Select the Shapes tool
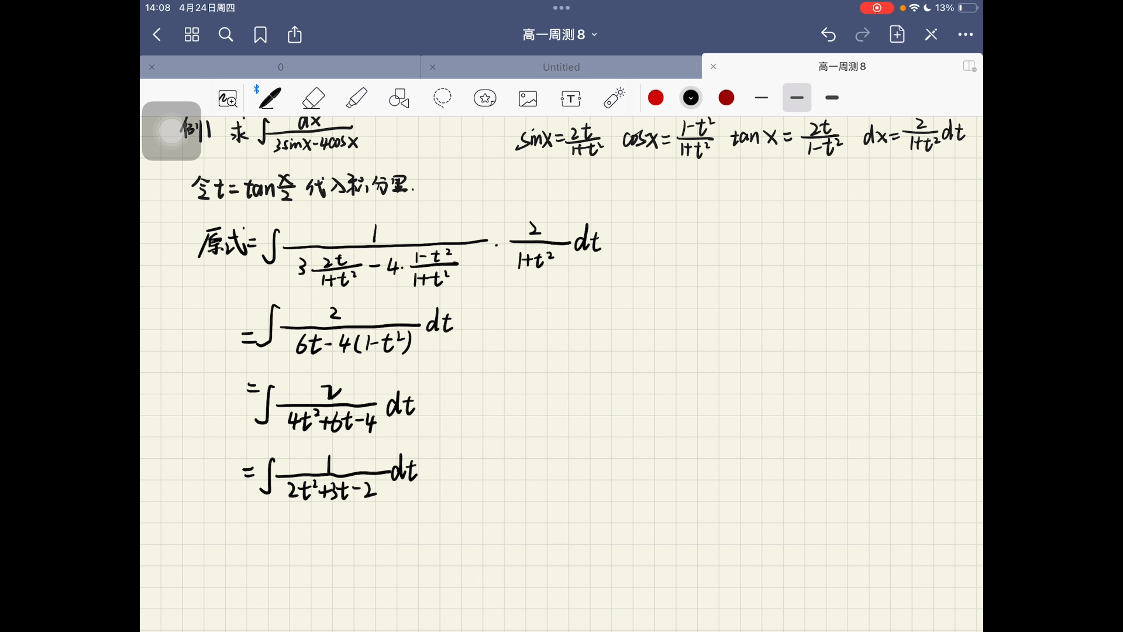The height and width of the screenshot is (632, 1123). 399,98
